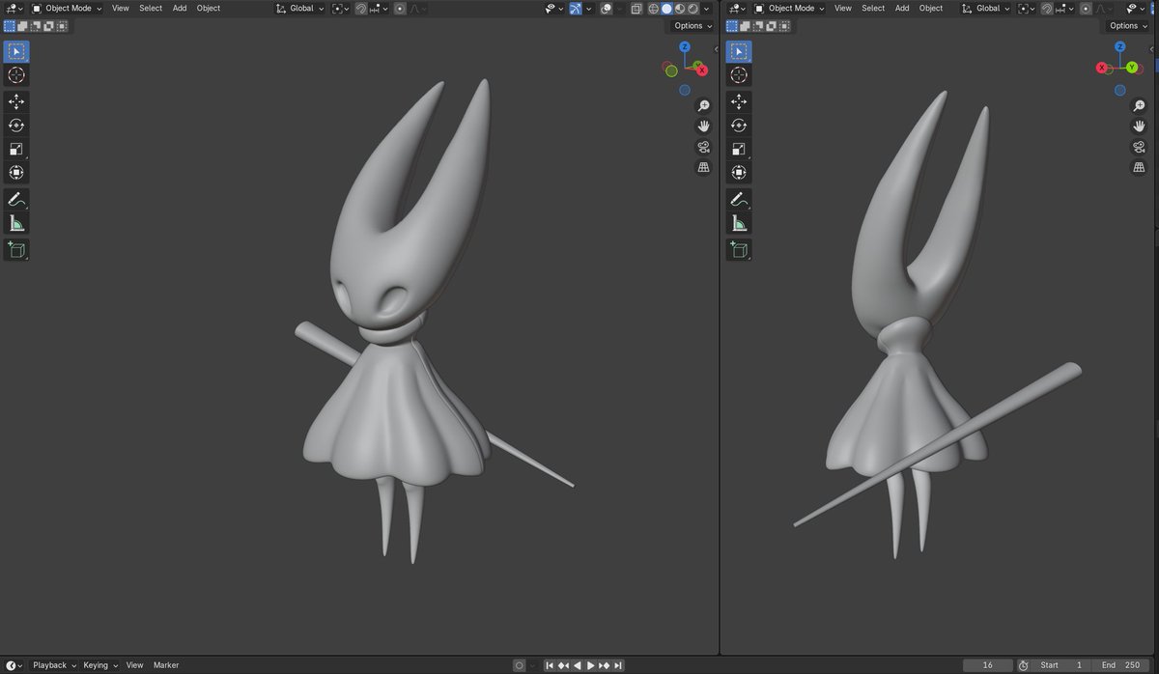Viewport: 1159px width, 674px height.
Task: Select the Rotate tool in right viewport
Action: tap(739, 125)
